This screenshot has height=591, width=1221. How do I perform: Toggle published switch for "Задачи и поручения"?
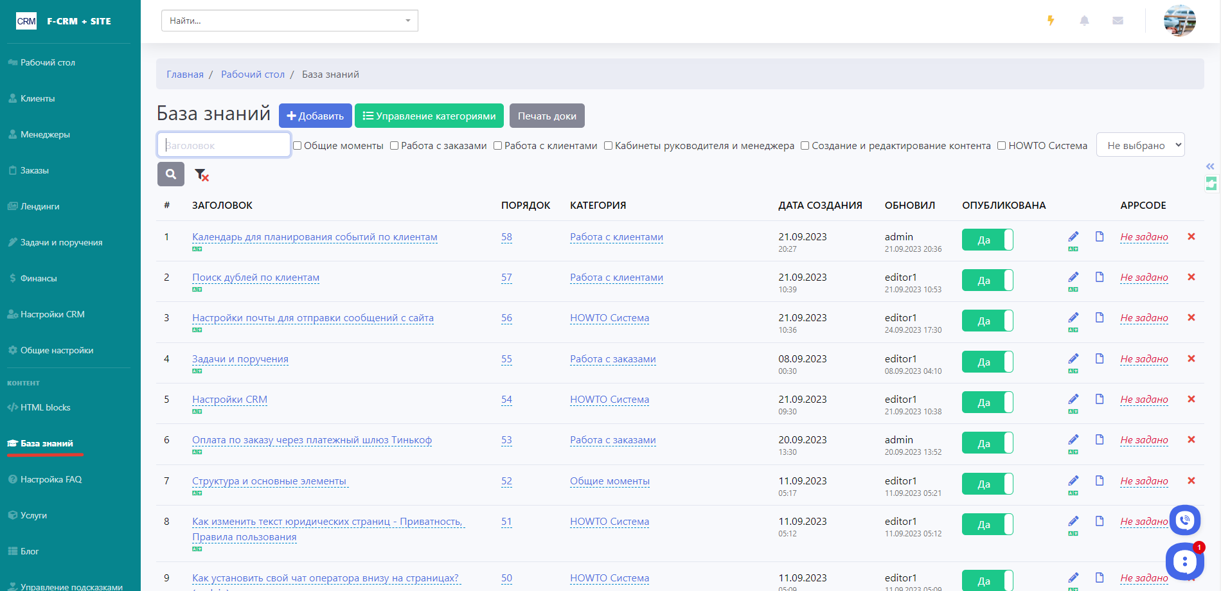coord(987,362)
